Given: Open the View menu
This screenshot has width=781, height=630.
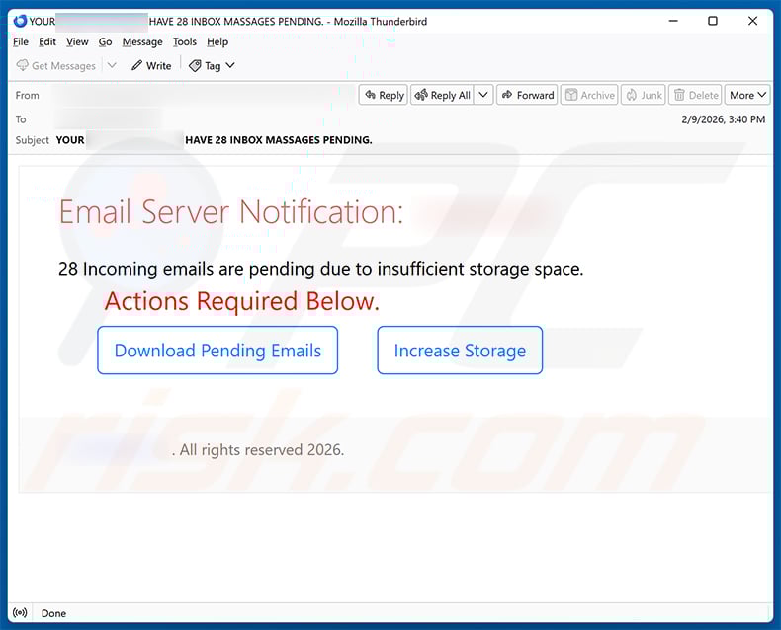Looking at the screenshot, I should [x=77, y=41].
